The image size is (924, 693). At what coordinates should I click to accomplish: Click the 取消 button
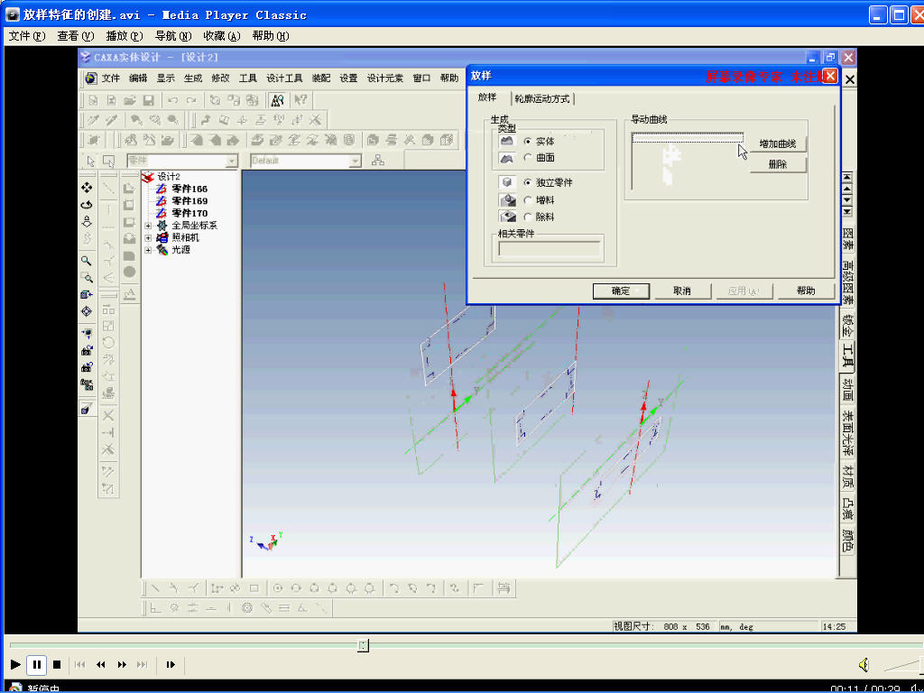681,291
